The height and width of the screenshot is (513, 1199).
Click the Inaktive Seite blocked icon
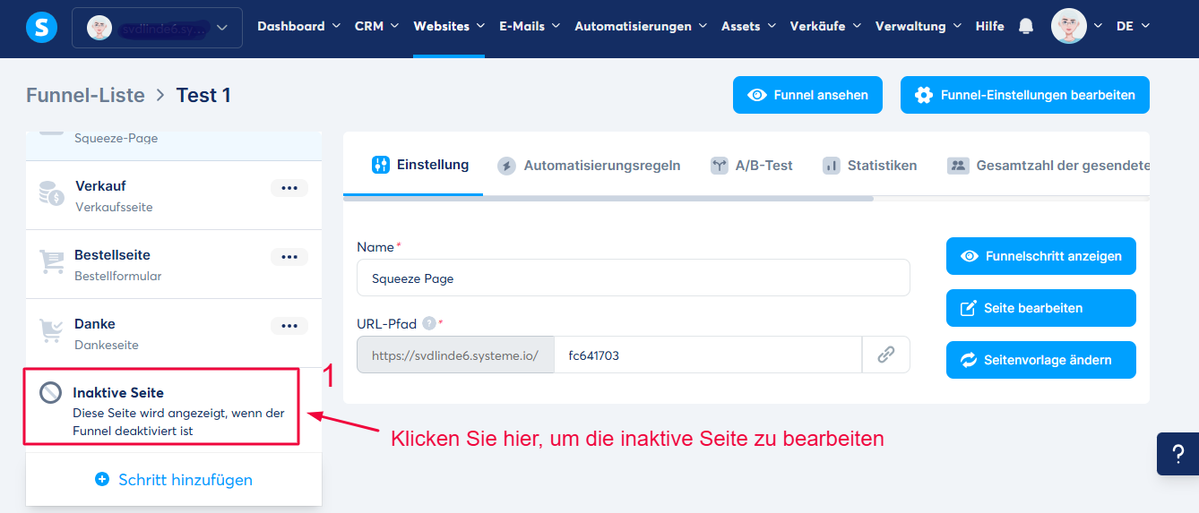[51, 393]
